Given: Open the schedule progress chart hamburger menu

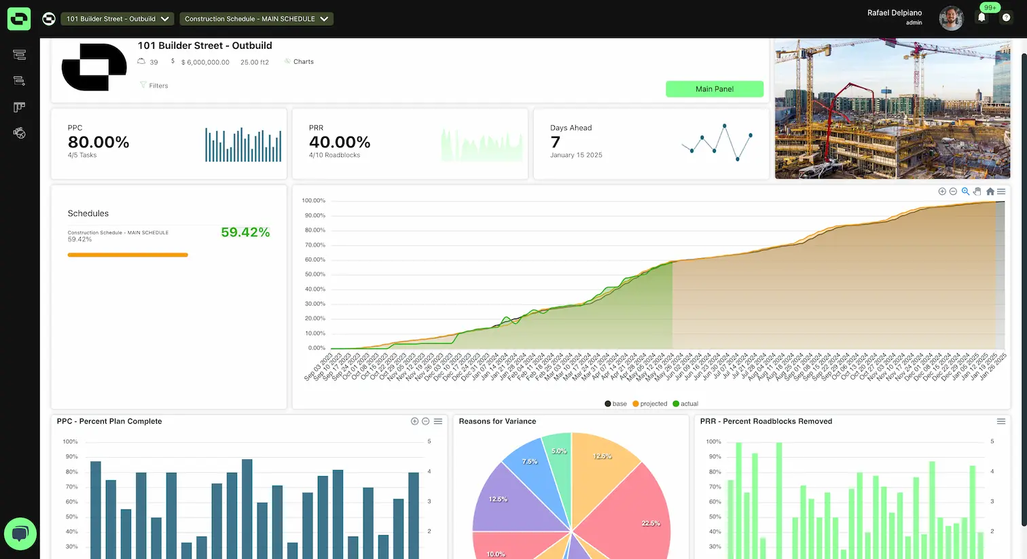Looking at the screenshot, I should click(x=1001, y=192).
